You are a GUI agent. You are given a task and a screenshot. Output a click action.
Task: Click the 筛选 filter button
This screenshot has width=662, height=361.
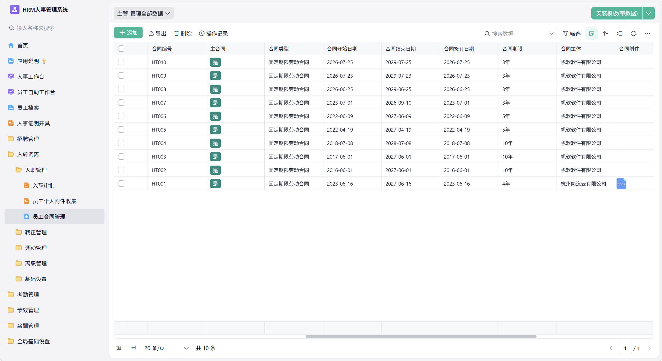(x=572, y=33)
